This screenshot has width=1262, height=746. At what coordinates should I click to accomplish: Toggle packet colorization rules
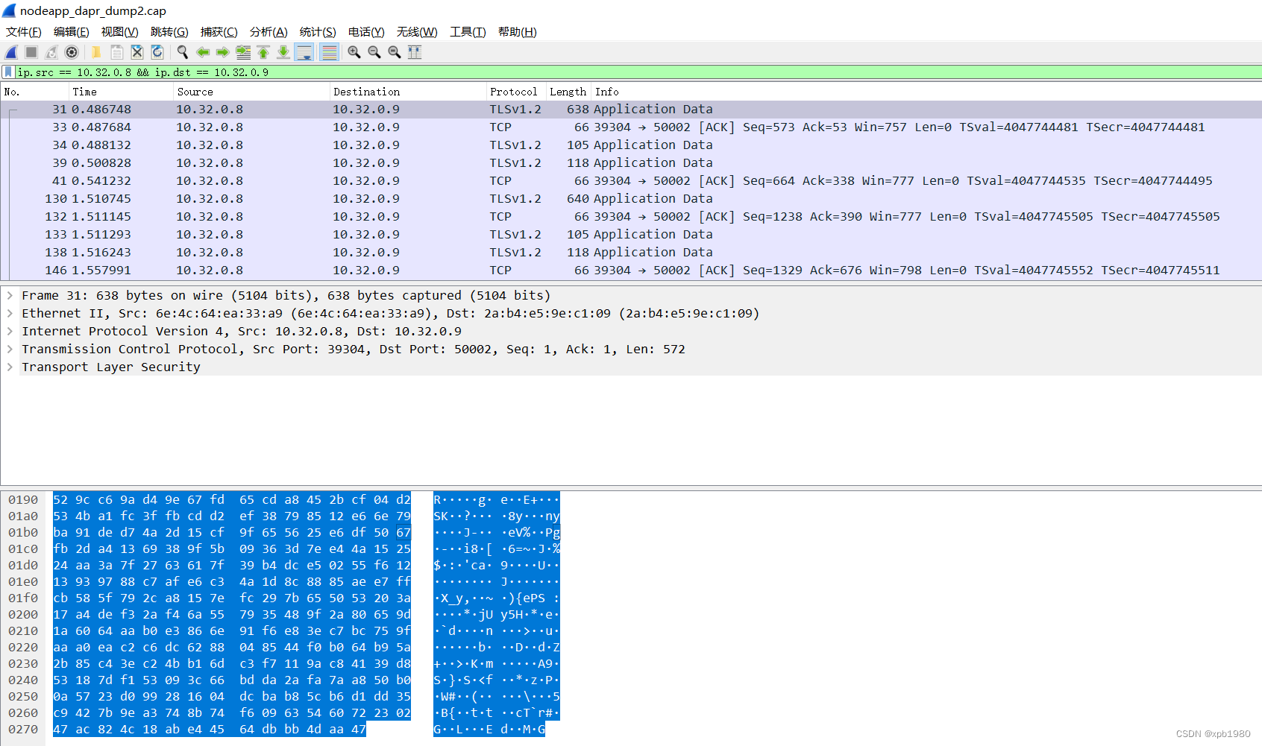329,52
